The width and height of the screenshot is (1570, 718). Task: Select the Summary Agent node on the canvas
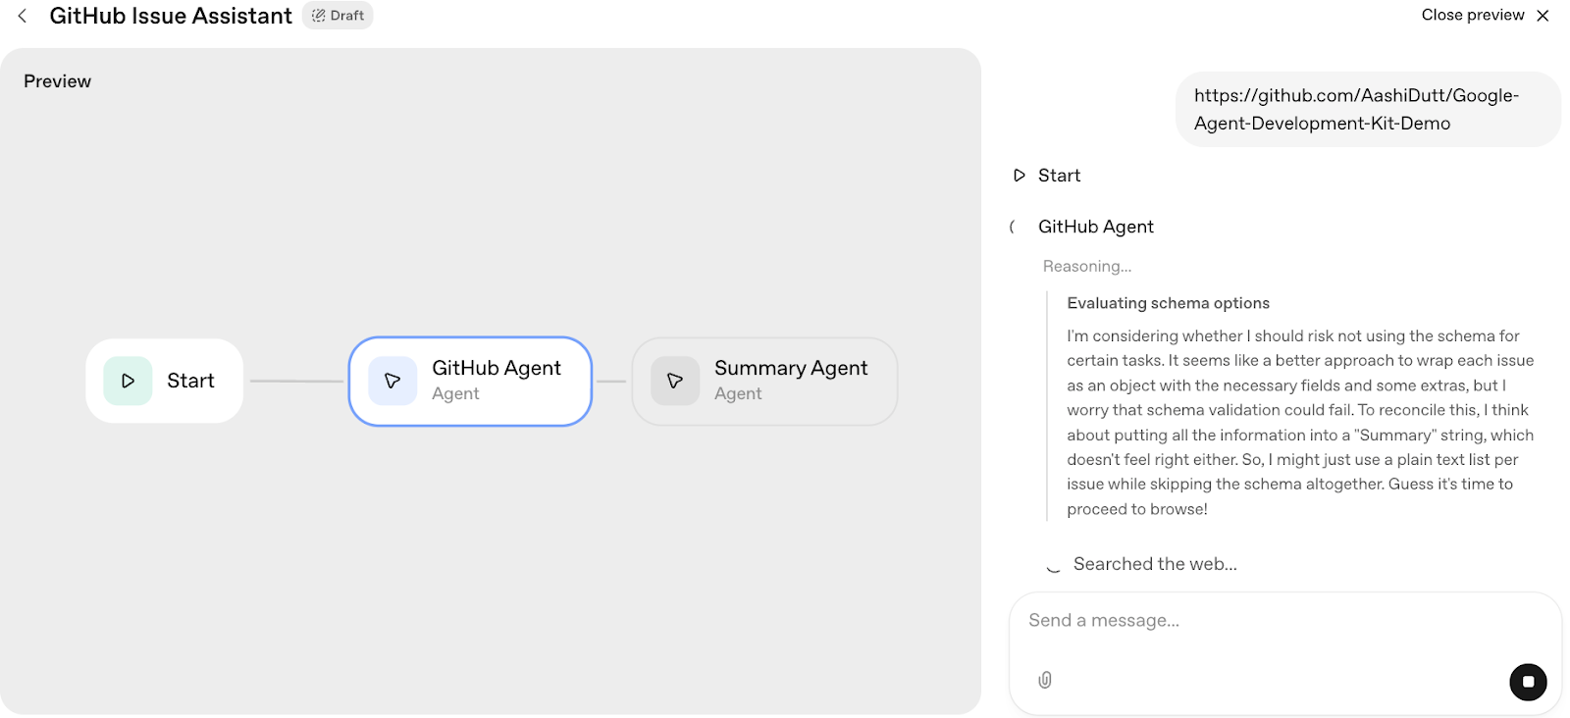point(764,381)
